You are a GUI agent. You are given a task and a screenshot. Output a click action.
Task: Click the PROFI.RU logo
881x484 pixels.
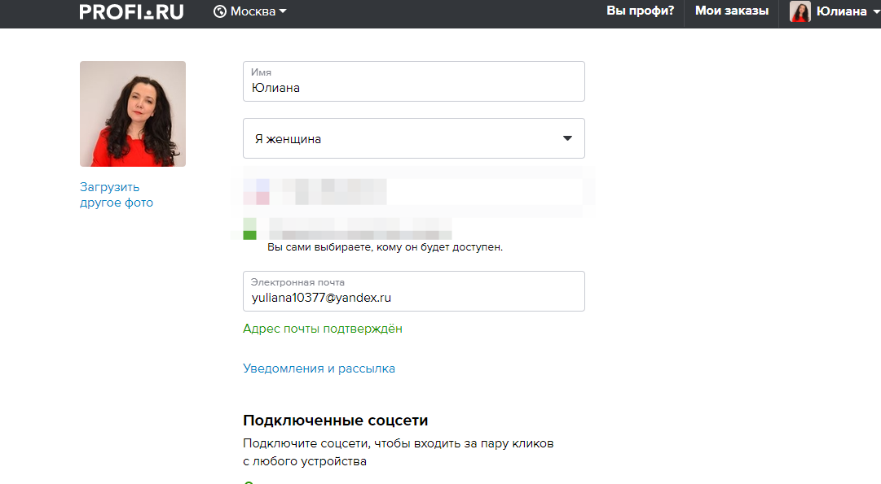point(132,11)
